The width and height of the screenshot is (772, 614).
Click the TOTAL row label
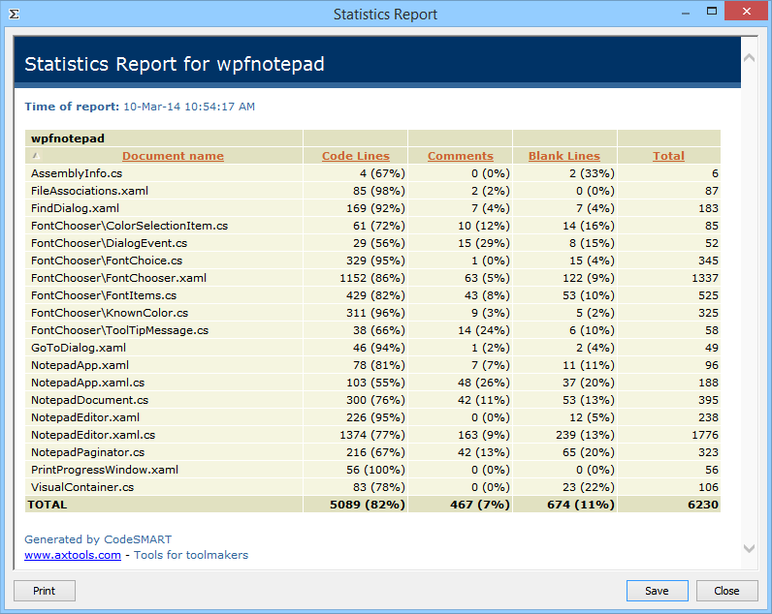click(48, 505)
